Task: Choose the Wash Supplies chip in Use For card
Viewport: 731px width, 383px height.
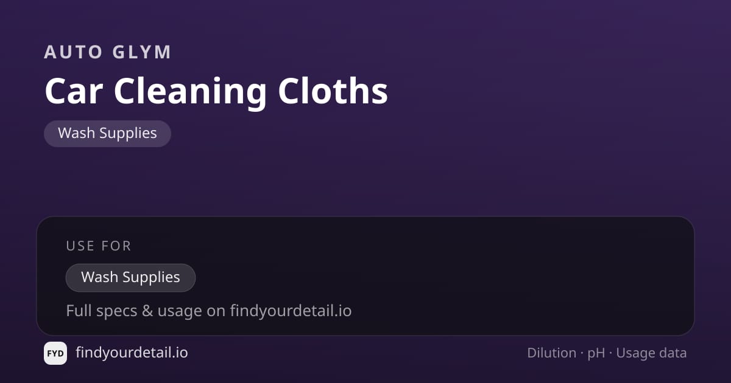Action: pyautogui.click(x=130, y=277)
